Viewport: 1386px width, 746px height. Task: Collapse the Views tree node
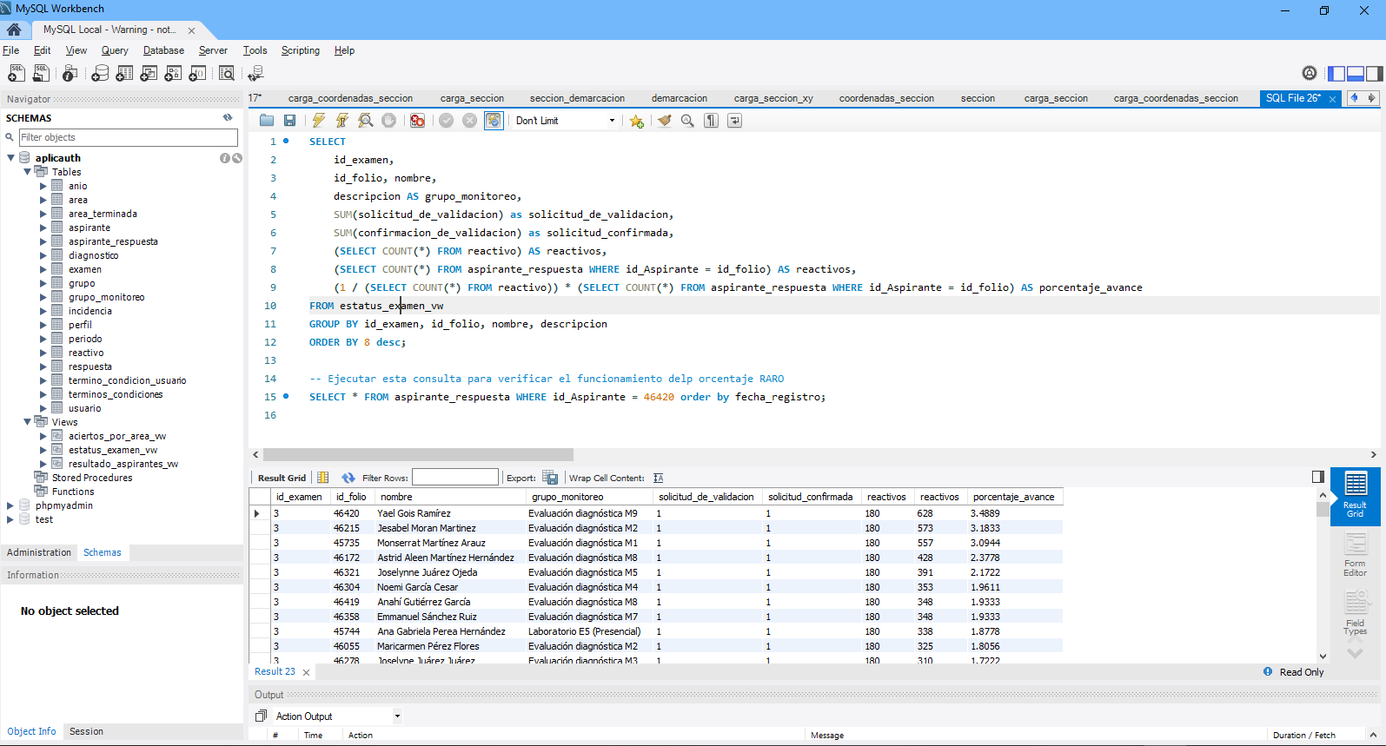tap(28, 422)
